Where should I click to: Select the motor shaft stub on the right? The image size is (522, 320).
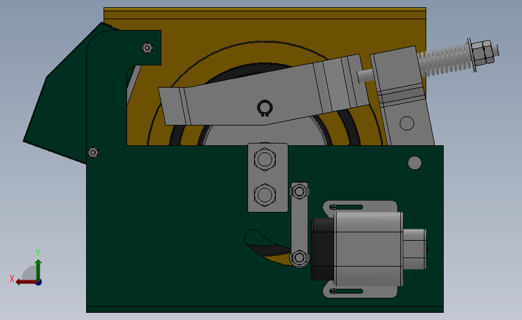[414, 249]
